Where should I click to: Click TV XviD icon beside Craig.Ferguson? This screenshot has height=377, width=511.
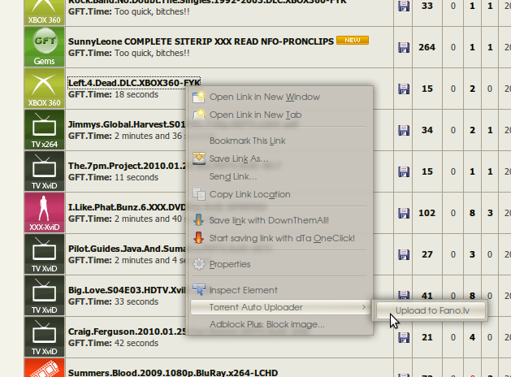click(x=45, y=337)
